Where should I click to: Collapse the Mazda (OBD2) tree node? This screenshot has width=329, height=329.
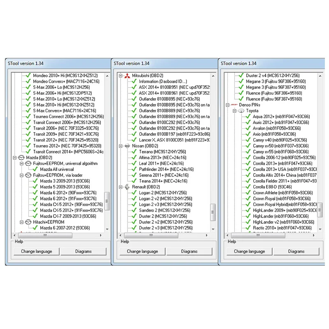point(15,158)
